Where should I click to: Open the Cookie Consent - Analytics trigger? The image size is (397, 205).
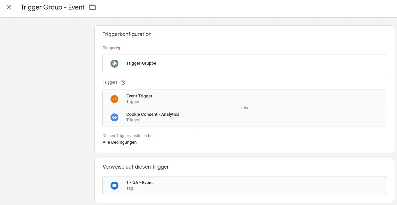tap(197, 117)
